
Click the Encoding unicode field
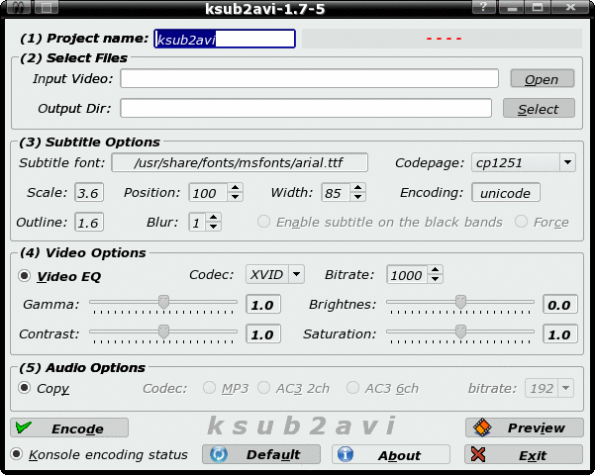(x=506, y=192)
